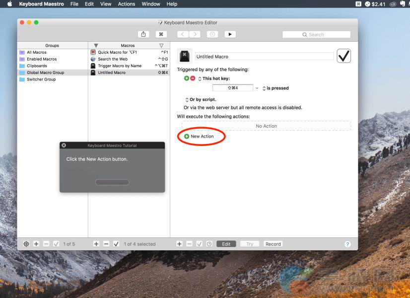Open the Help menu

[172, 4]
